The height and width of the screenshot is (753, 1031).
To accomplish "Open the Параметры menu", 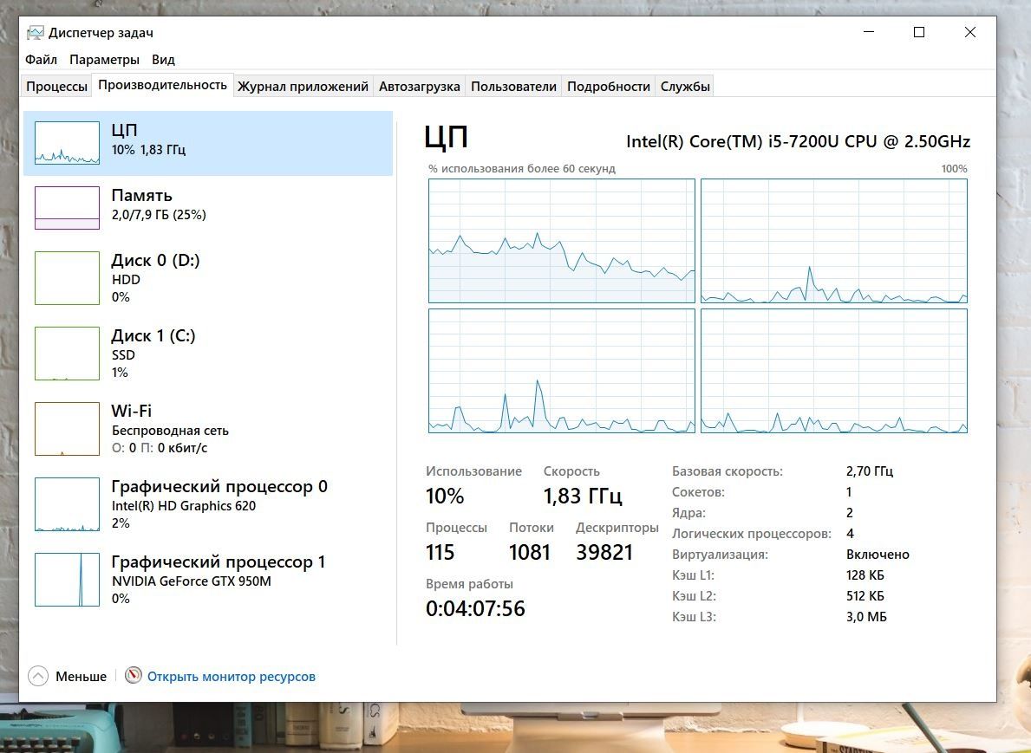I will (104, 60).
